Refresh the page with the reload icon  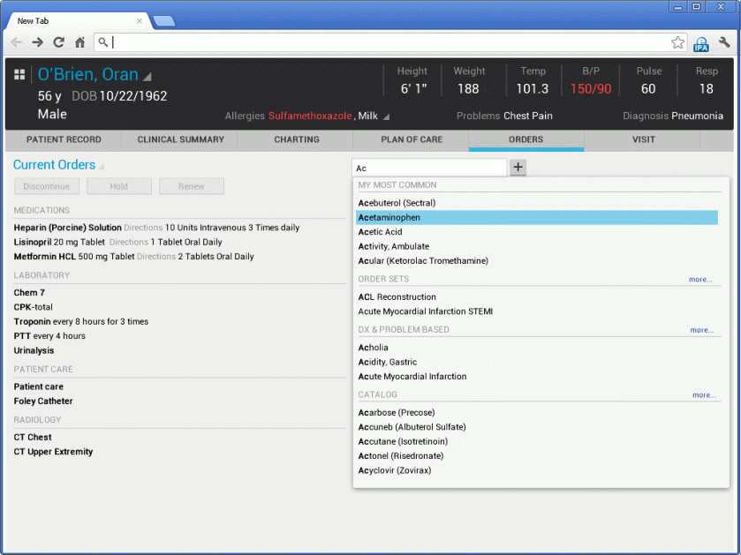point(58,41)
